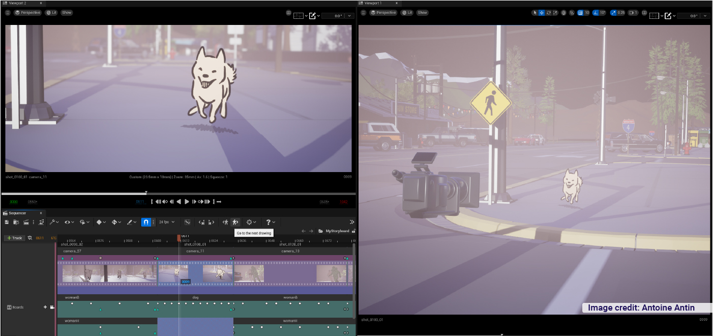
Task: Toggle Sequencer key snapping magnet
Action: click(x=145, y=222)
